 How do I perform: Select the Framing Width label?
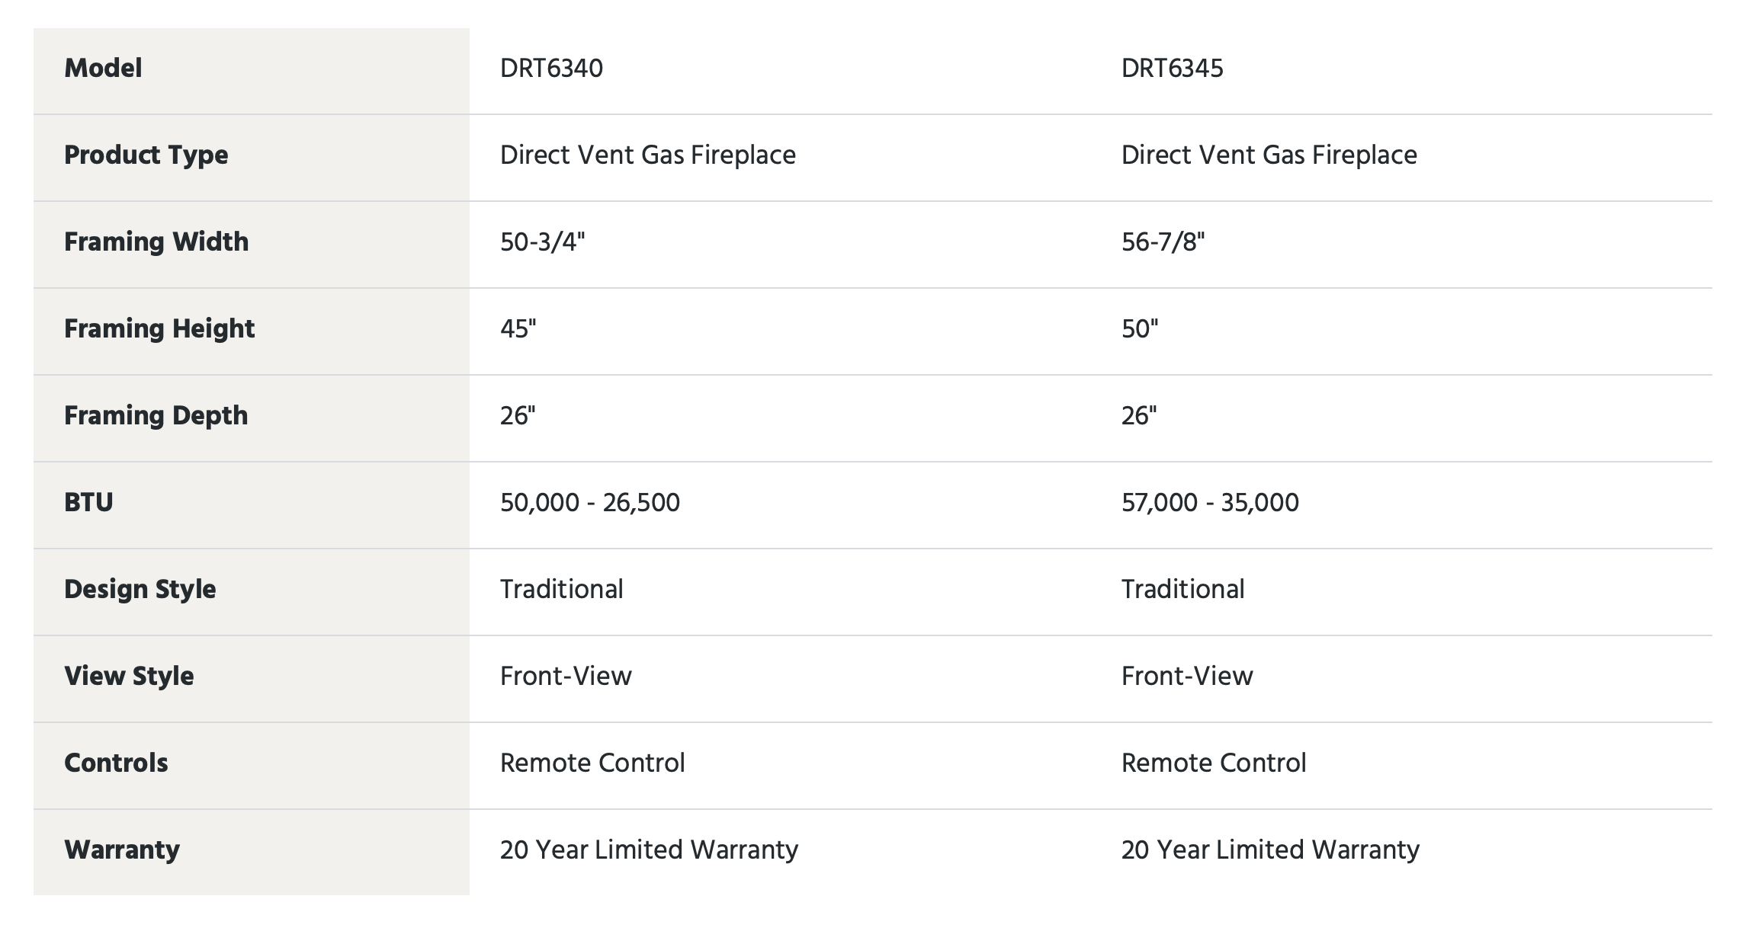pos(156,242)
